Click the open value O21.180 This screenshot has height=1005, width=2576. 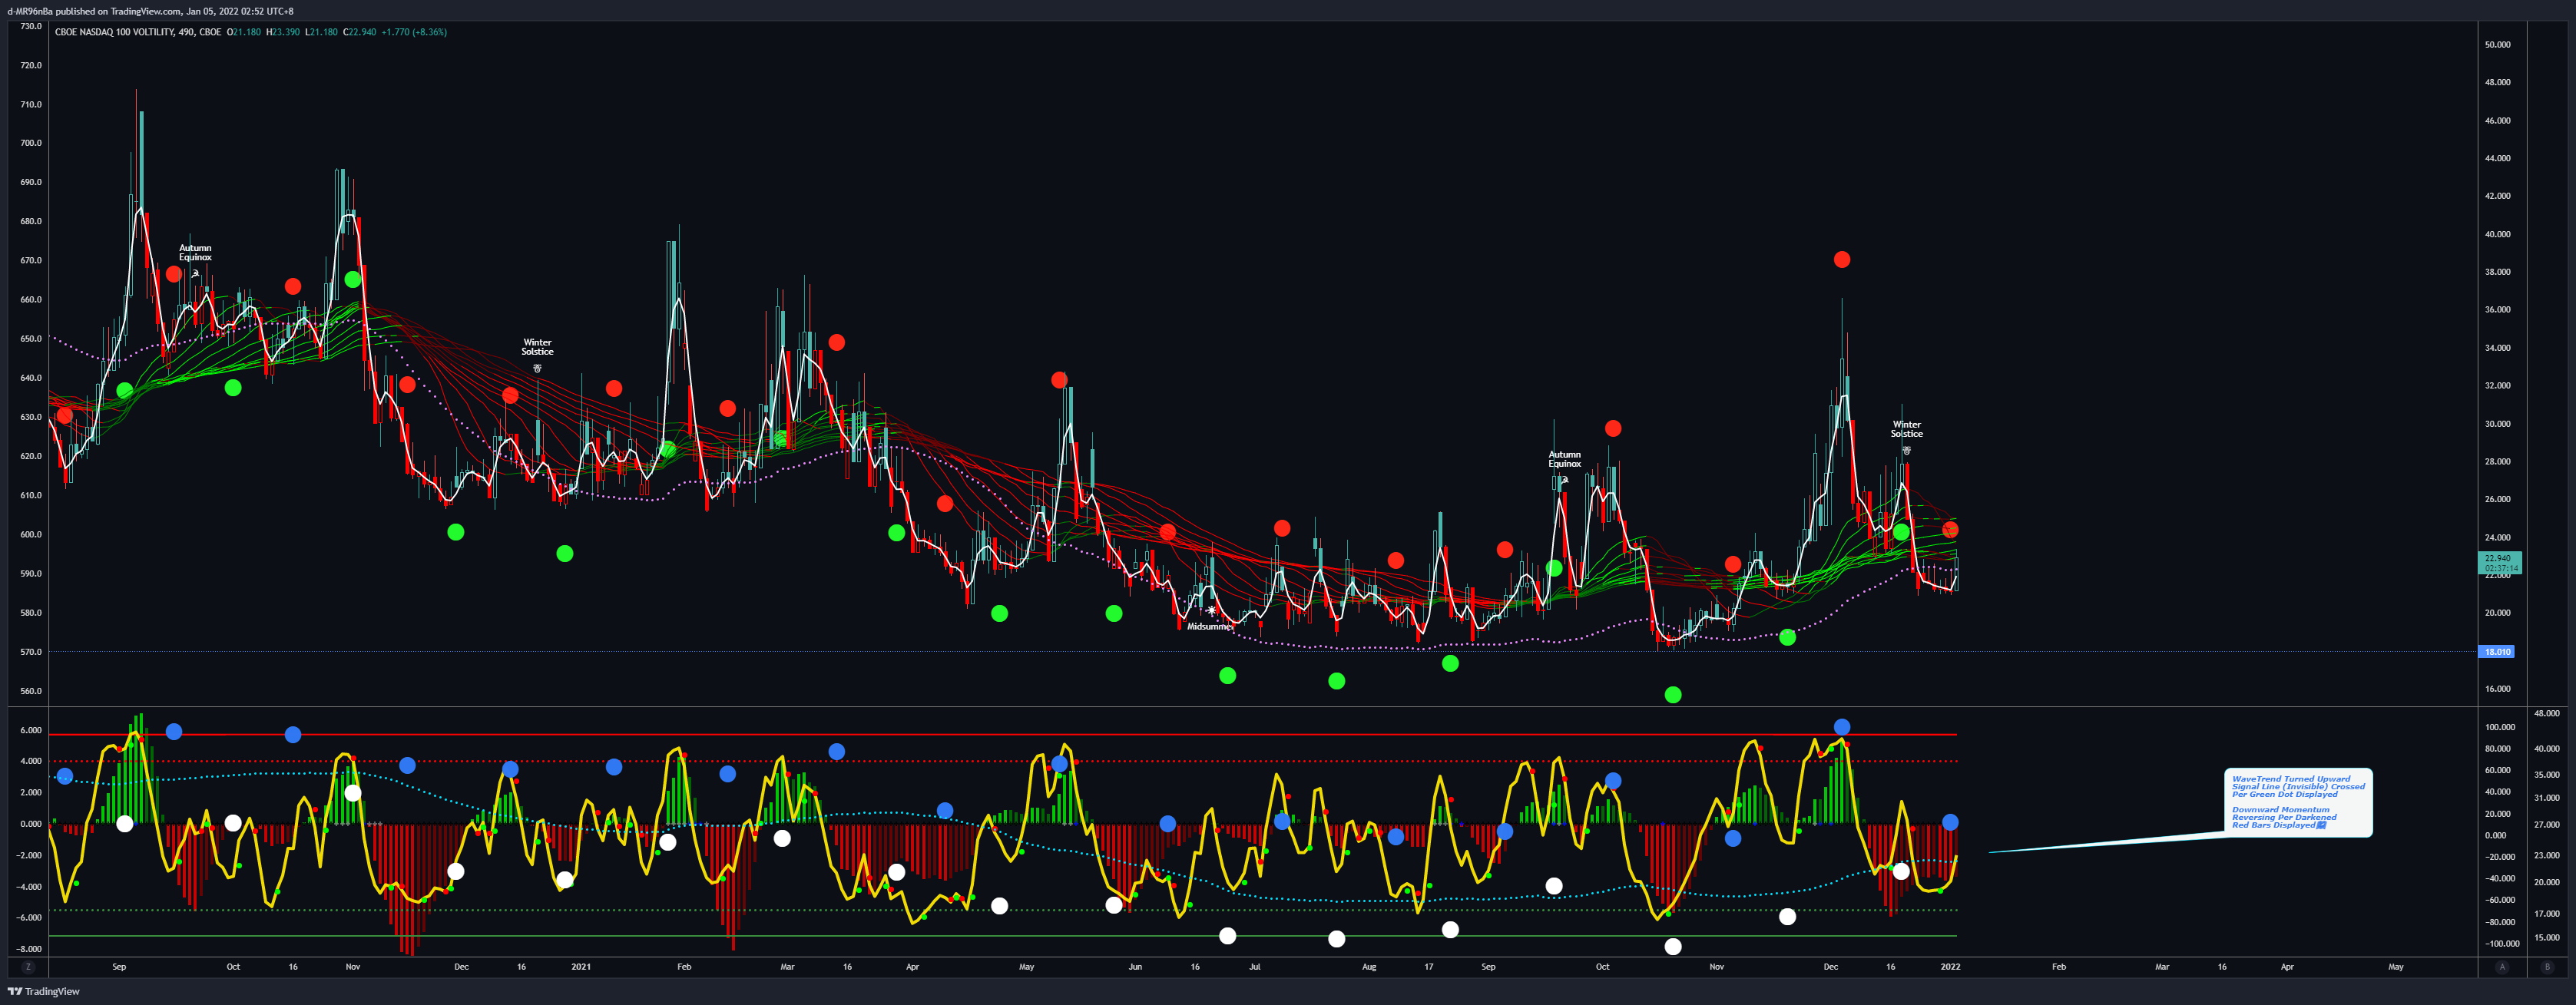[244, 32]
